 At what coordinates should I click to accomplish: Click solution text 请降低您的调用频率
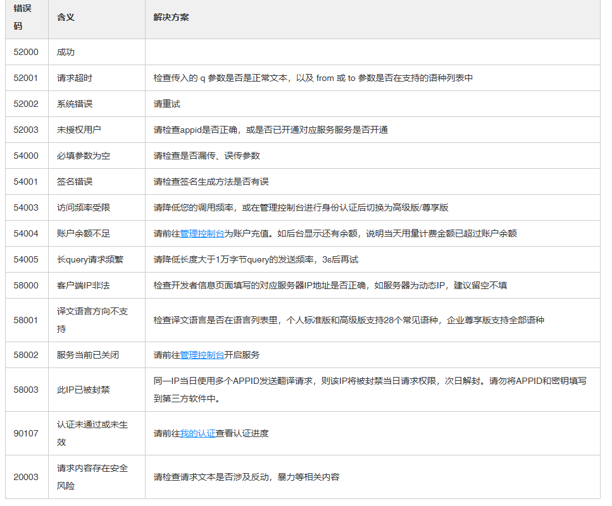point(301,207)
